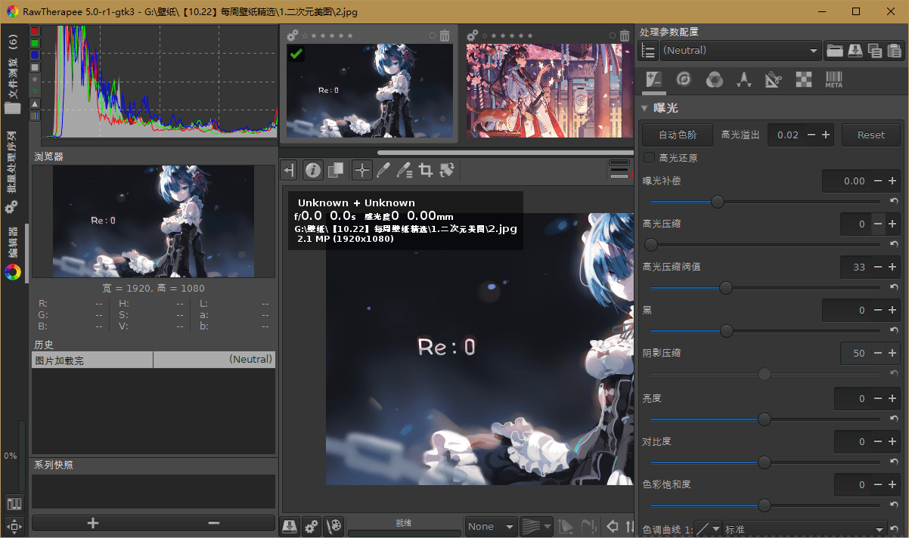This screenshot has height=538, width=909.
Task: Toggle red histogram channel
Action: click(35, 31)
